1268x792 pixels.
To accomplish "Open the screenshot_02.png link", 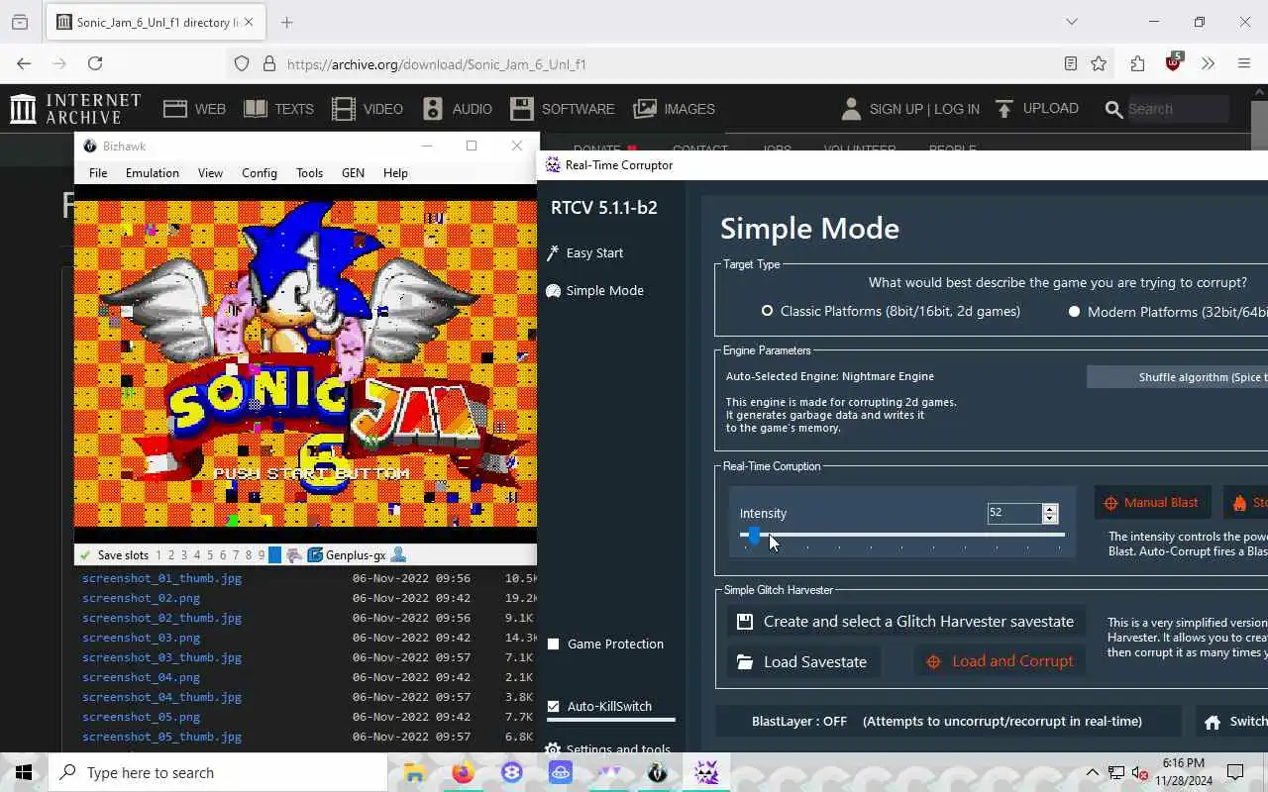I will click(141, 598).
